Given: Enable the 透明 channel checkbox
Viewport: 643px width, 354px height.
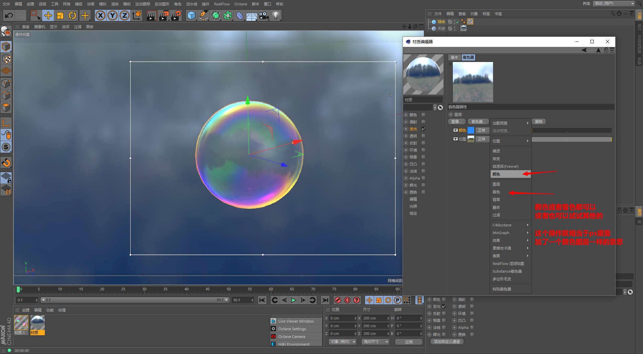Looking at the screenshot, I should pyautogui.click(x=423, y=136).
